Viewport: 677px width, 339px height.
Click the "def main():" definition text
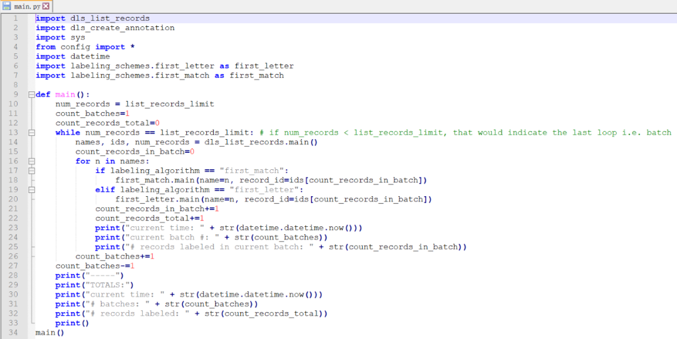coord(62,95)
